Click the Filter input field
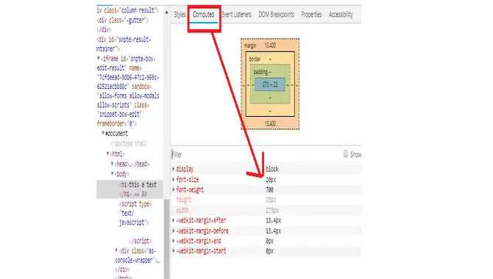This screenshot has width=493, height=279. coord(256,154)
